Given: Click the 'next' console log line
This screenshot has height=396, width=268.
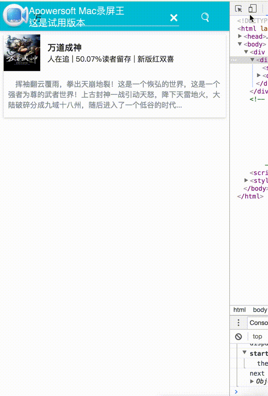Looking at the screenshot, I should (x=257, y=373).
